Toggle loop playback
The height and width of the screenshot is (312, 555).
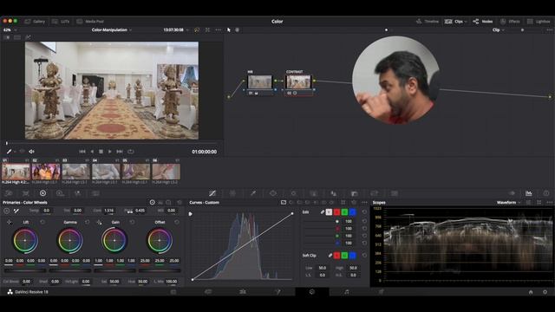point(131,152)
